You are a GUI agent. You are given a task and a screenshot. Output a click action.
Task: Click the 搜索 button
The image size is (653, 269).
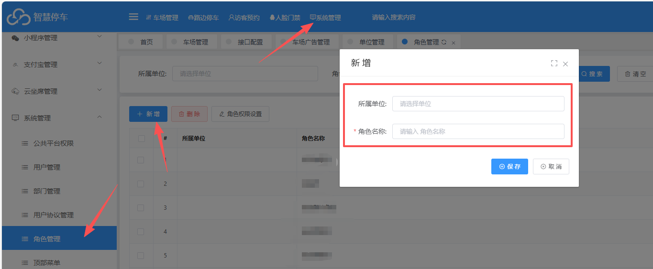(592, 74)
